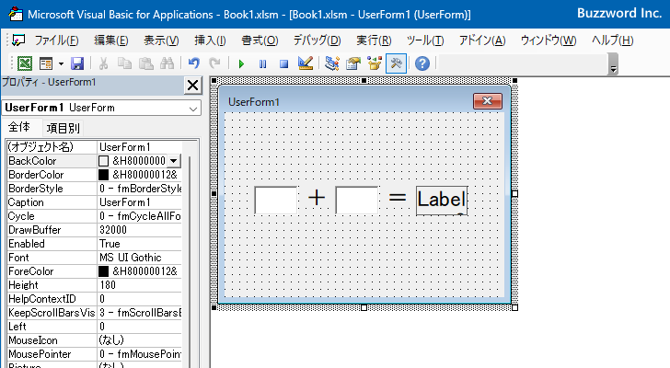Open Help question mark icon
Screen dimensions: 670x368
[x=422, y=63]
